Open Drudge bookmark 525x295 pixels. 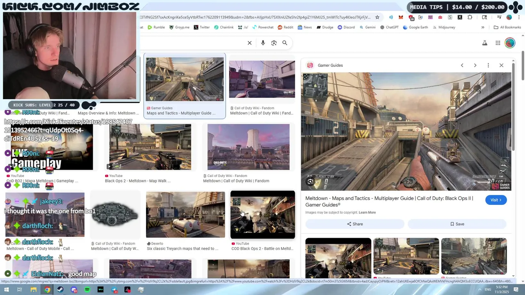point(325,27)
